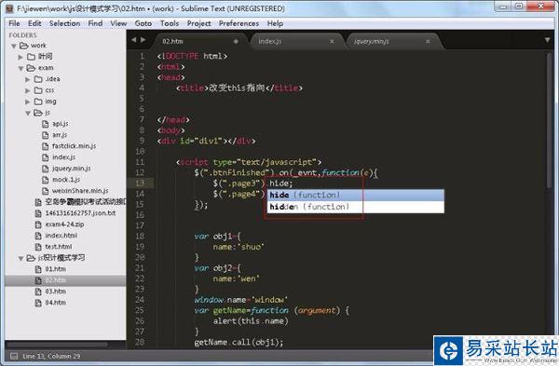The width and height of the screenshot is (559, 366).
Task: Open the Help menu
Action: [x=275, y=23]
